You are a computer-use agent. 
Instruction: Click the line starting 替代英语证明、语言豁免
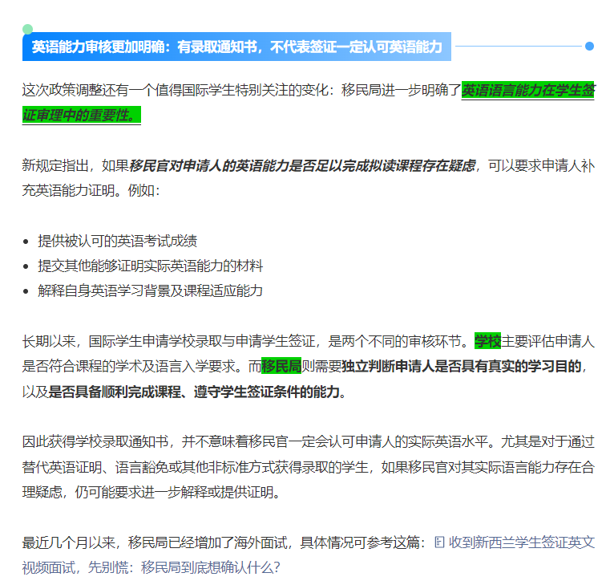pos(308,467)
